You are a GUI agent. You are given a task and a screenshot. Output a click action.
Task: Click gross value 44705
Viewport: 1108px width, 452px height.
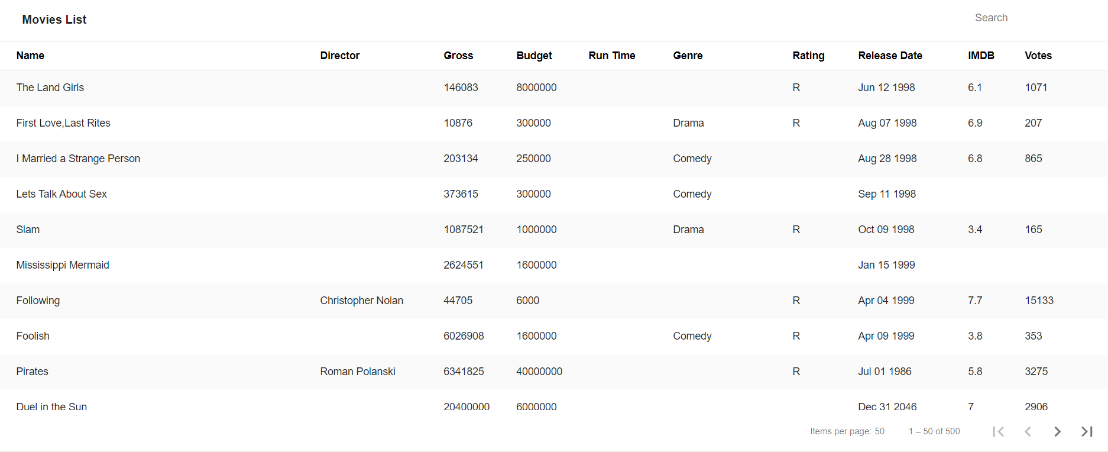pos(458,301)
